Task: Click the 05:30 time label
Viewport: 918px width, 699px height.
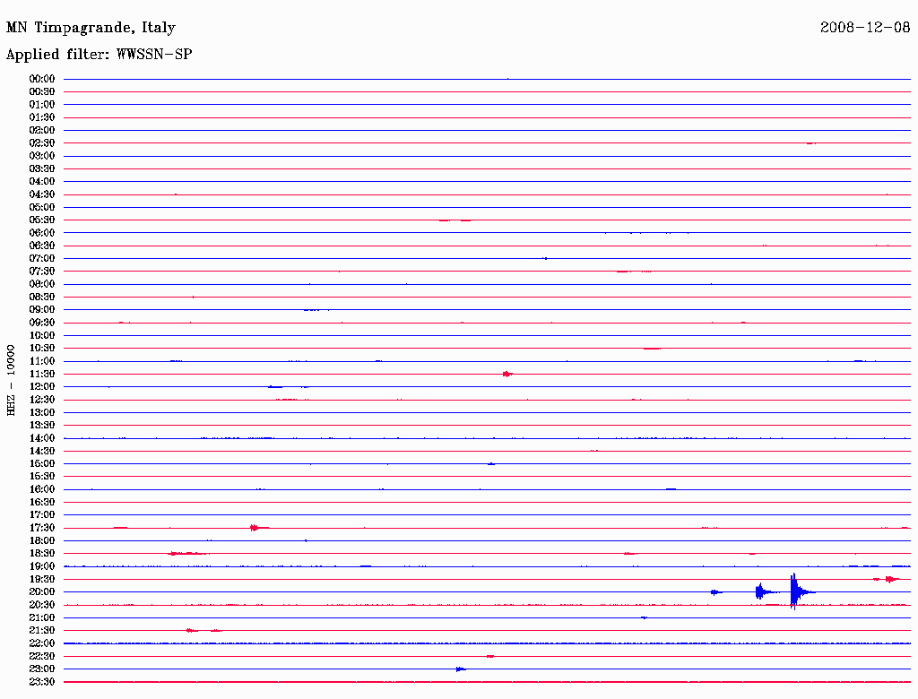Action: point(42,220)
